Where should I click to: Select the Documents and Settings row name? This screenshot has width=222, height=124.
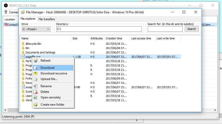pos(40,52)
